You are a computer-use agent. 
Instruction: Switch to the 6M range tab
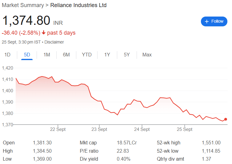pyautogui.click(x=66, y=55)
